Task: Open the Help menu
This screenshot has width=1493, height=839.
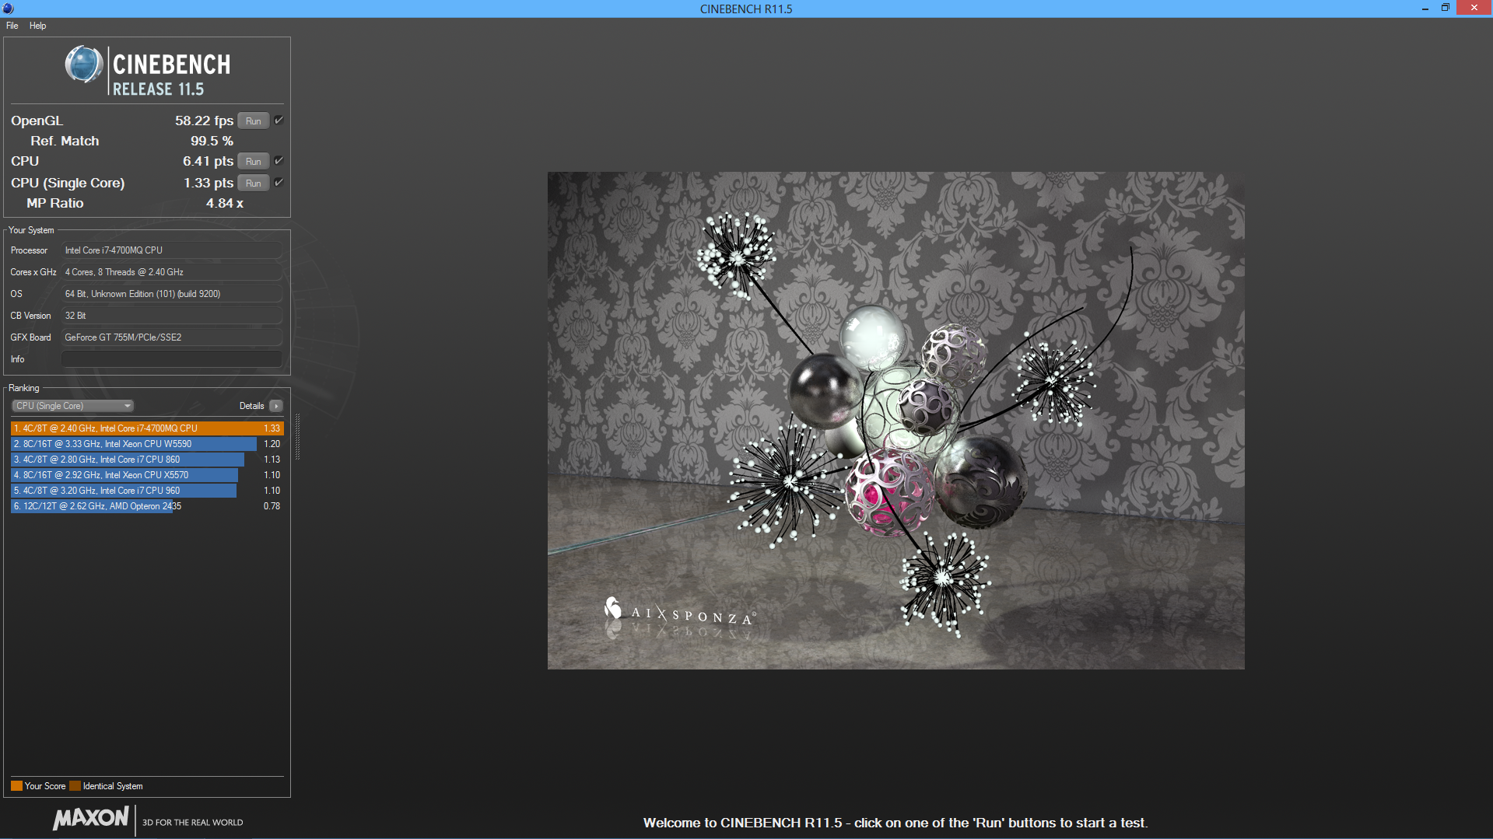Action: click(x=37, y=26)
